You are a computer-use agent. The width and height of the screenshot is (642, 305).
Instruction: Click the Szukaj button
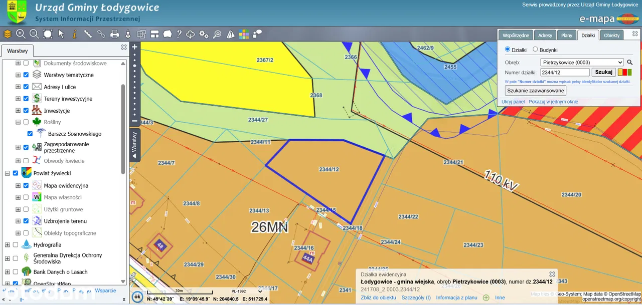604,72
